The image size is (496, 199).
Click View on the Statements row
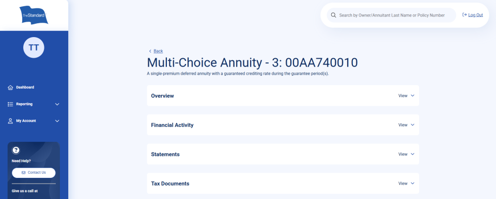[402, 154]
